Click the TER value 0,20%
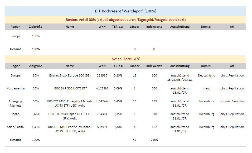This screenshot has width=252, height=153. click(x=118, y=75)
